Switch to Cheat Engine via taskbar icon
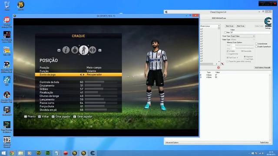Image resolution: width=278 pixels, height=156 pixels. [x=93, y=153]
